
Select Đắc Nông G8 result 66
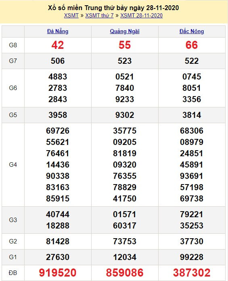[x=192, y=45]
